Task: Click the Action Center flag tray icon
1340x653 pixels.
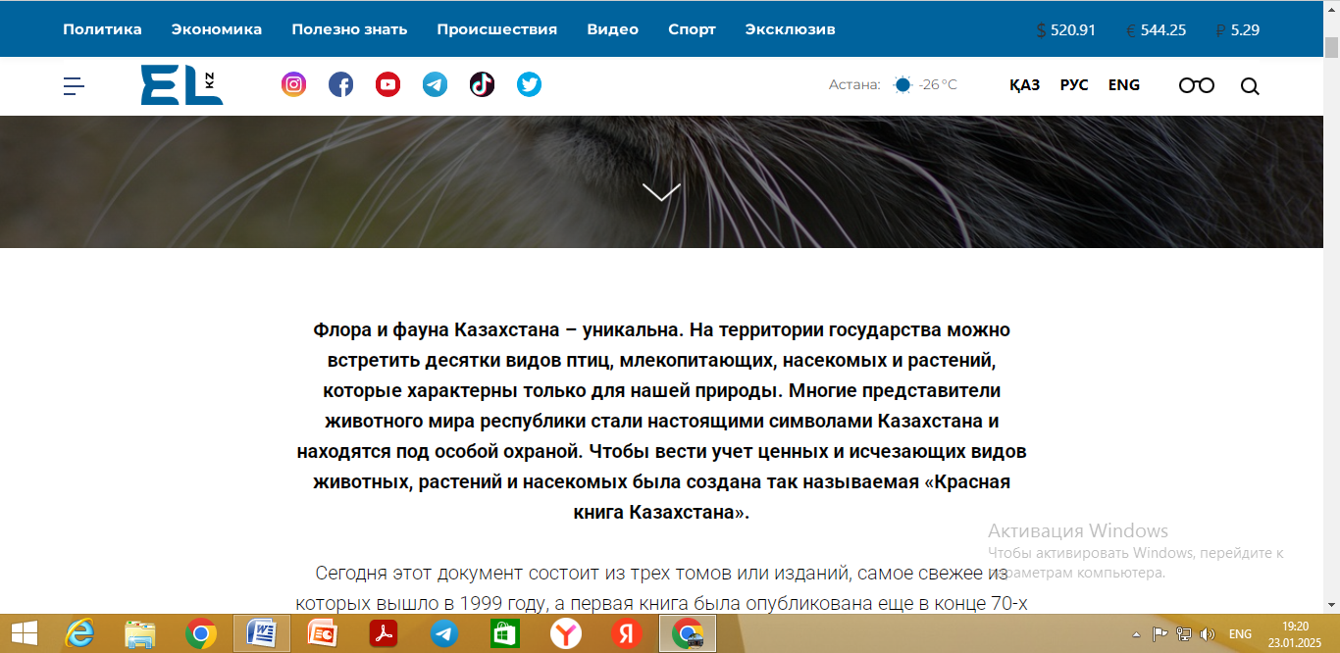Action: (1160, 634)
